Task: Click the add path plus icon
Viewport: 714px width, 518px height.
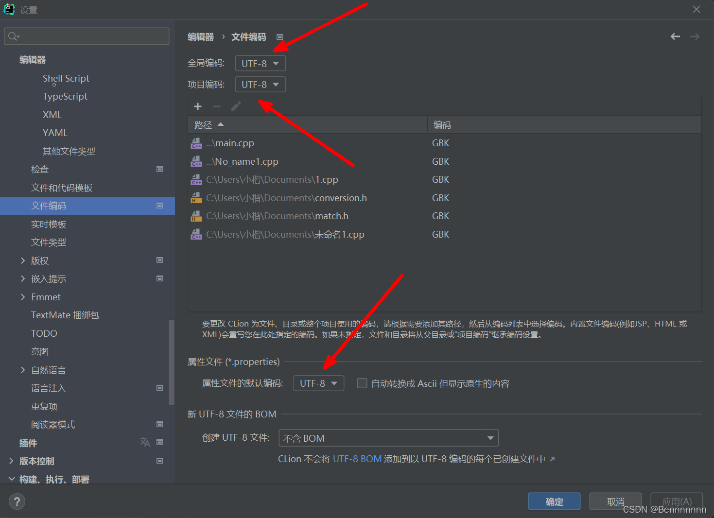Action: pos(198,106)
